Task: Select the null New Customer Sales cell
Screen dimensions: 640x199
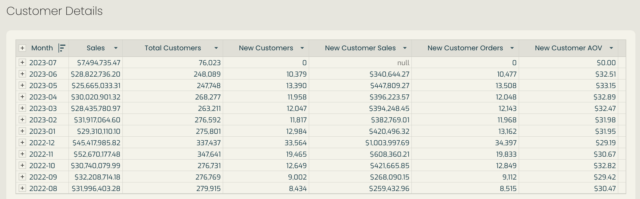Action: pos(360,63)
